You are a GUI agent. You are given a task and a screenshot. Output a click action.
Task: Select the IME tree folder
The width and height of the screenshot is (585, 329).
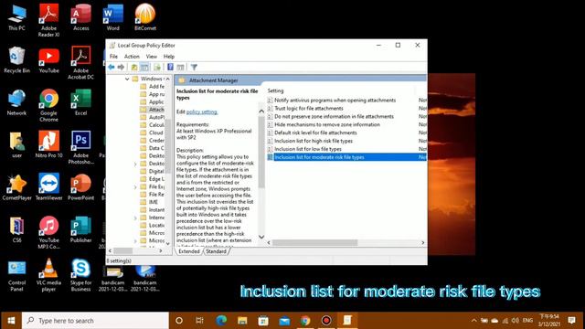(149, 202)
